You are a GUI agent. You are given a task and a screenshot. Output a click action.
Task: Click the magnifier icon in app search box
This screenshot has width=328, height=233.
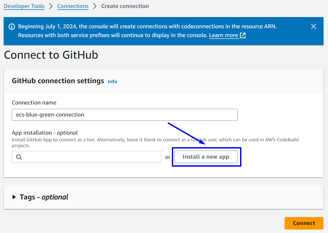[x=19, y=157]
